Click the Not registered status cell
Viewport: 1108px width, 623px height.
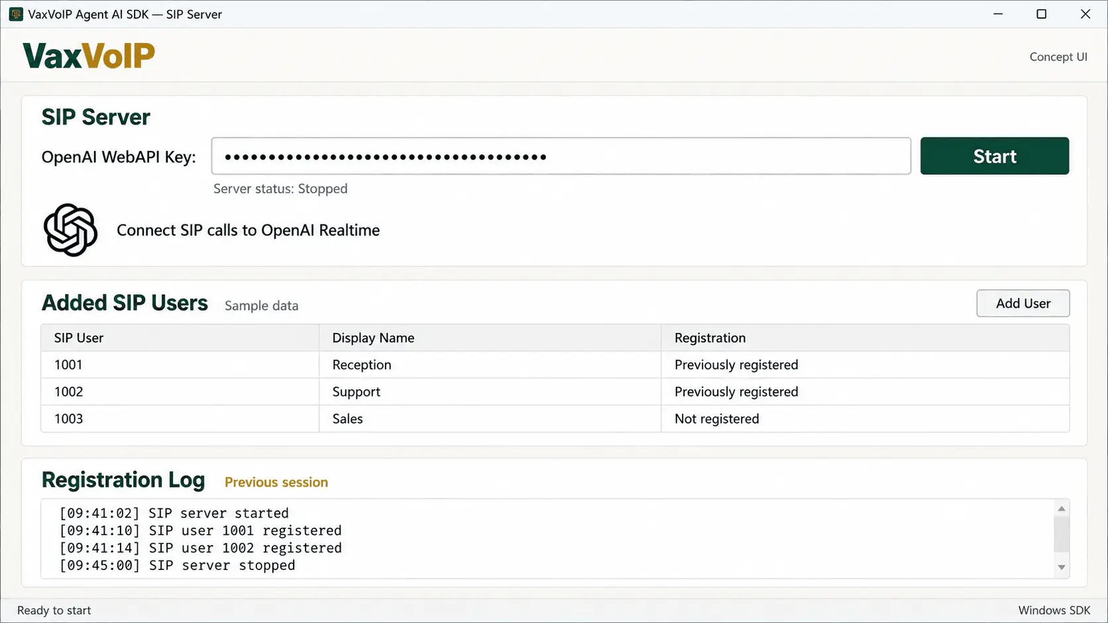point(865,419)
